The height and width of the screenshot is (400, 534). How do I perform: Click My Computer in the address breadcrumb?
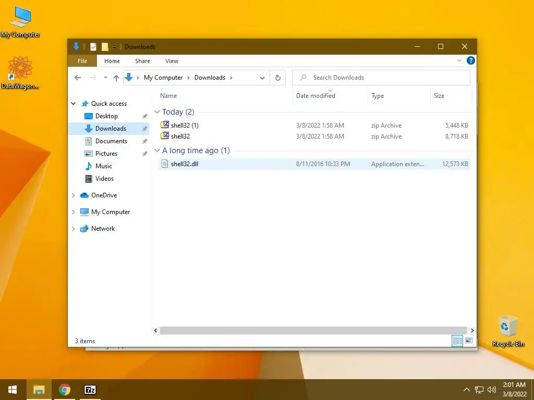tap(163, 78)
